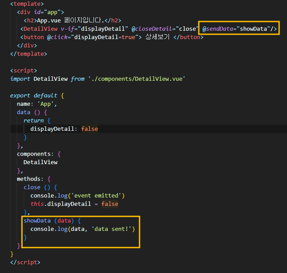The image size is (287, 273).
Task: Click the button label '상세보기'
Action: 158,37
